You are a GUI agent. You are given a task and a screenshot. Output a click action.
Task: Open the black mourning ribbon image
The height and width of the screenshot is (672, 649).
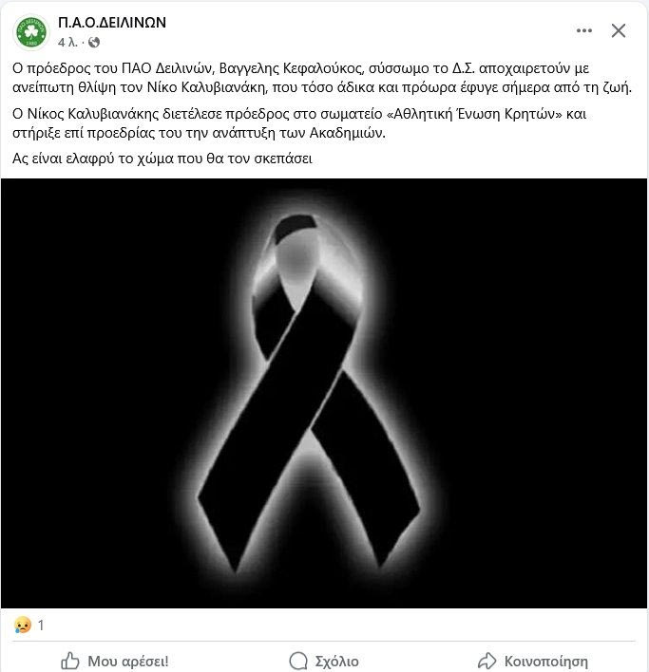[324, 393]
